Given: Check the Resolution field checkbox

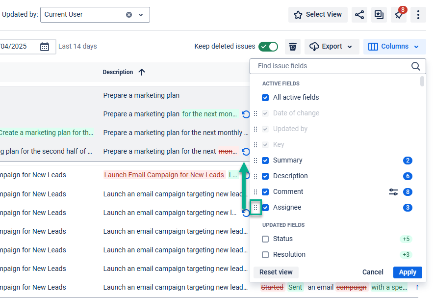Looking at the screenshot, I should 265,255.
